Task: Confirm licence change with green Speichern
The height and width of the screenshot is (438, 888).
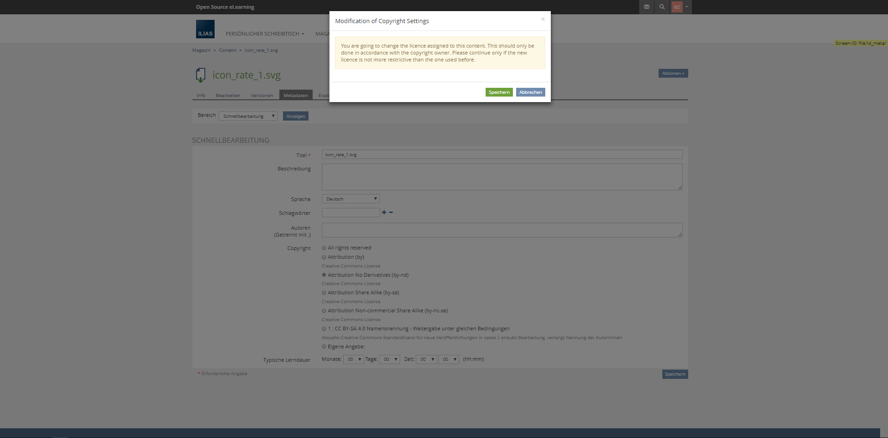Action: coord(499,92)
